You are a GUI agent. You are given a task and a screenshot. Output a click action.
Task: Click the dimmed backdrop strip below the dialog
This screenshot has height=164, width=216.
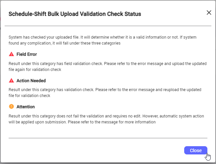[x=108, y=163]
